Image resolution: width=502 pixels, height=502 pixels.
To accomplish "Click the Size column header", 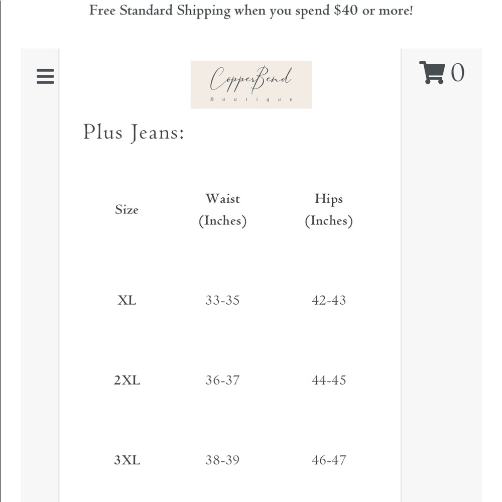I will (127, 210).
